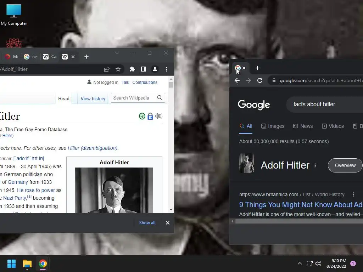
Task: Click the facts about hitler search box
Action: (325, 104)
